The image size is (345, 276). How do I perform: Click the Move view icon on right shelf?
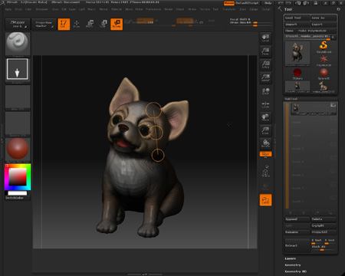[265, 117]
